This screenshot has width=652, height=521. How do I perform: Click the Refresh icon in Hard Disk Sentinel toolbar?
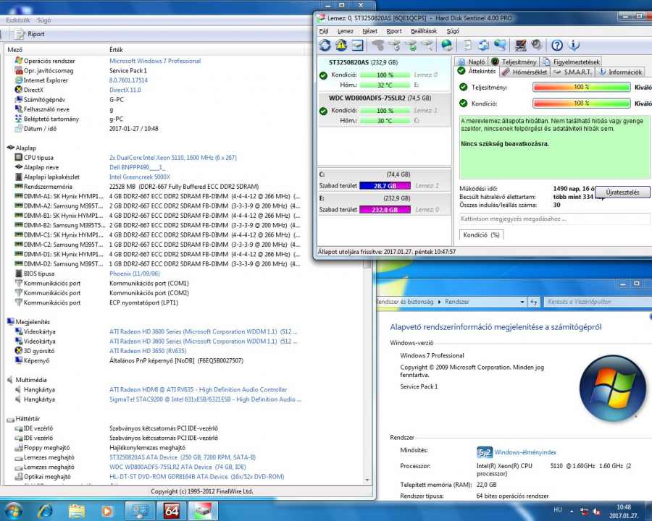[x=325, y=45]
